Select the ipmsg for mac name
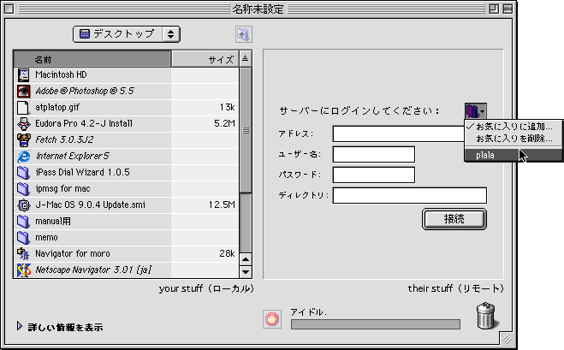Screen dimensions: 564x350 tap(62, 188)
